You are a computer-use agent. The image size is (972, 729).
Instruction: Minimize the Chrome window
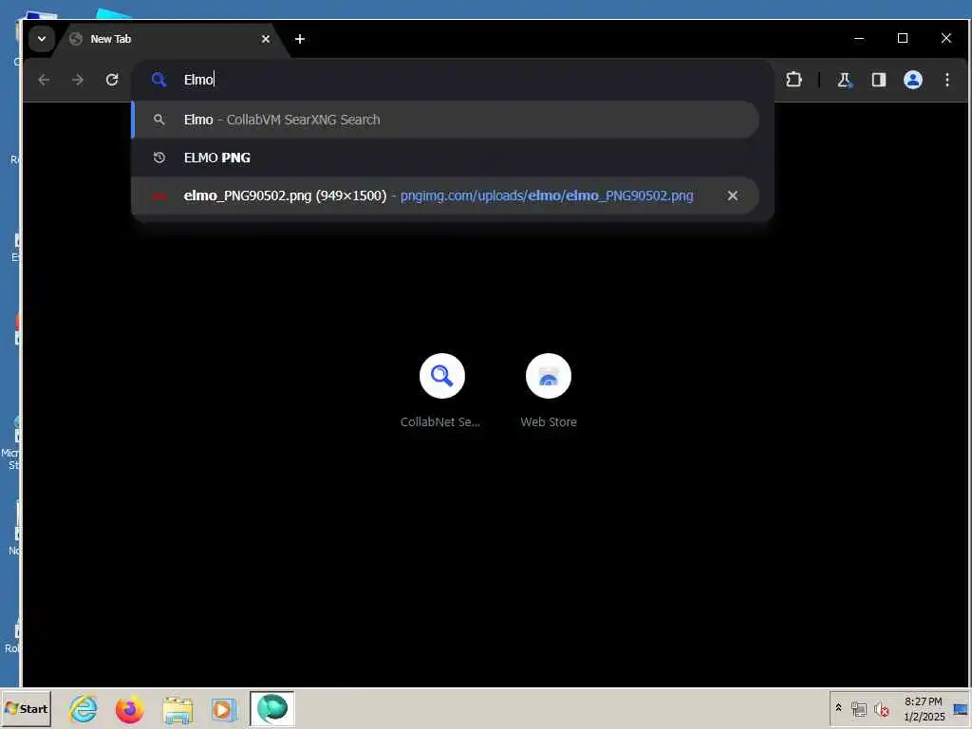pyautogui.click(x=859, y=38)
